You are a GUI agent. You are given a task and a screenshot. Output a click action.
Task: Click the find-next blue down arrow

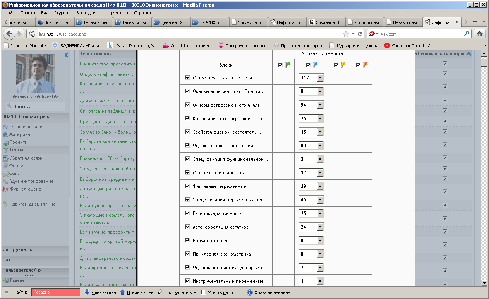(x=87, y=292)
